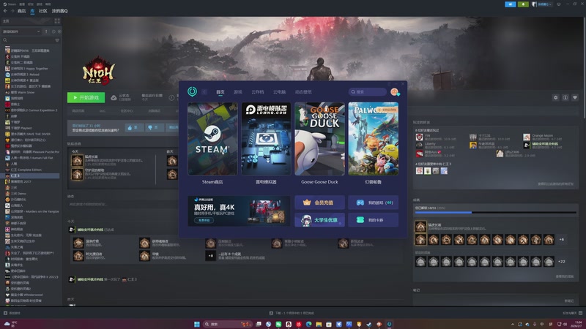Switch to the 云电脑 tab in launcher
Screen dimensions: 586x329
coord(279,92)
